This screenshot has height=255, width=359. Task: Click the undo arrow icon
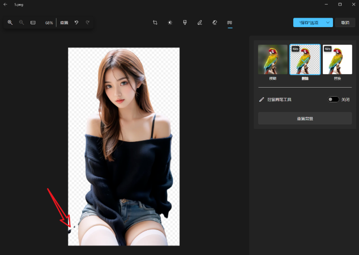pyautogui.click(x=76, y=23)
